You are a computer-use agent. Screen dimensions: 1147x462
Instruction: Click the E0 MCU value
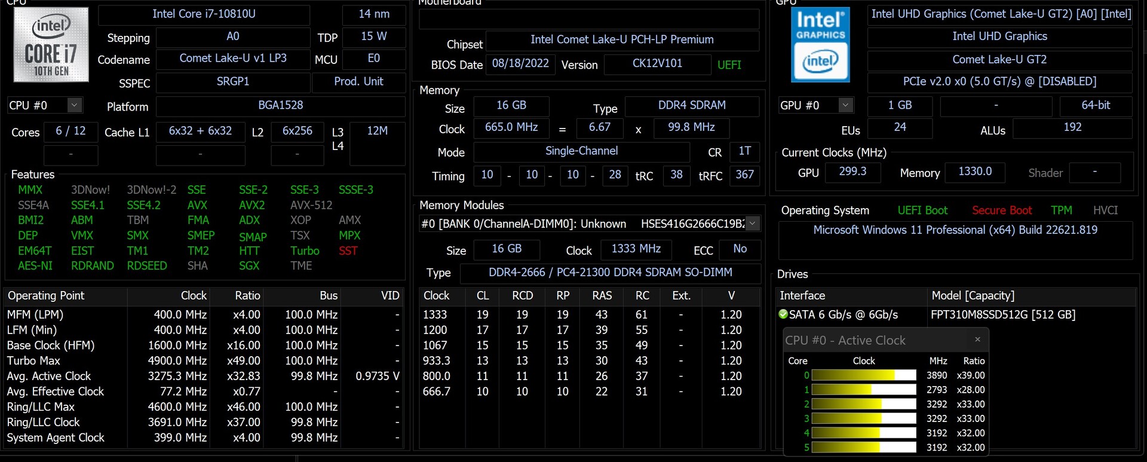pos(374,59)
